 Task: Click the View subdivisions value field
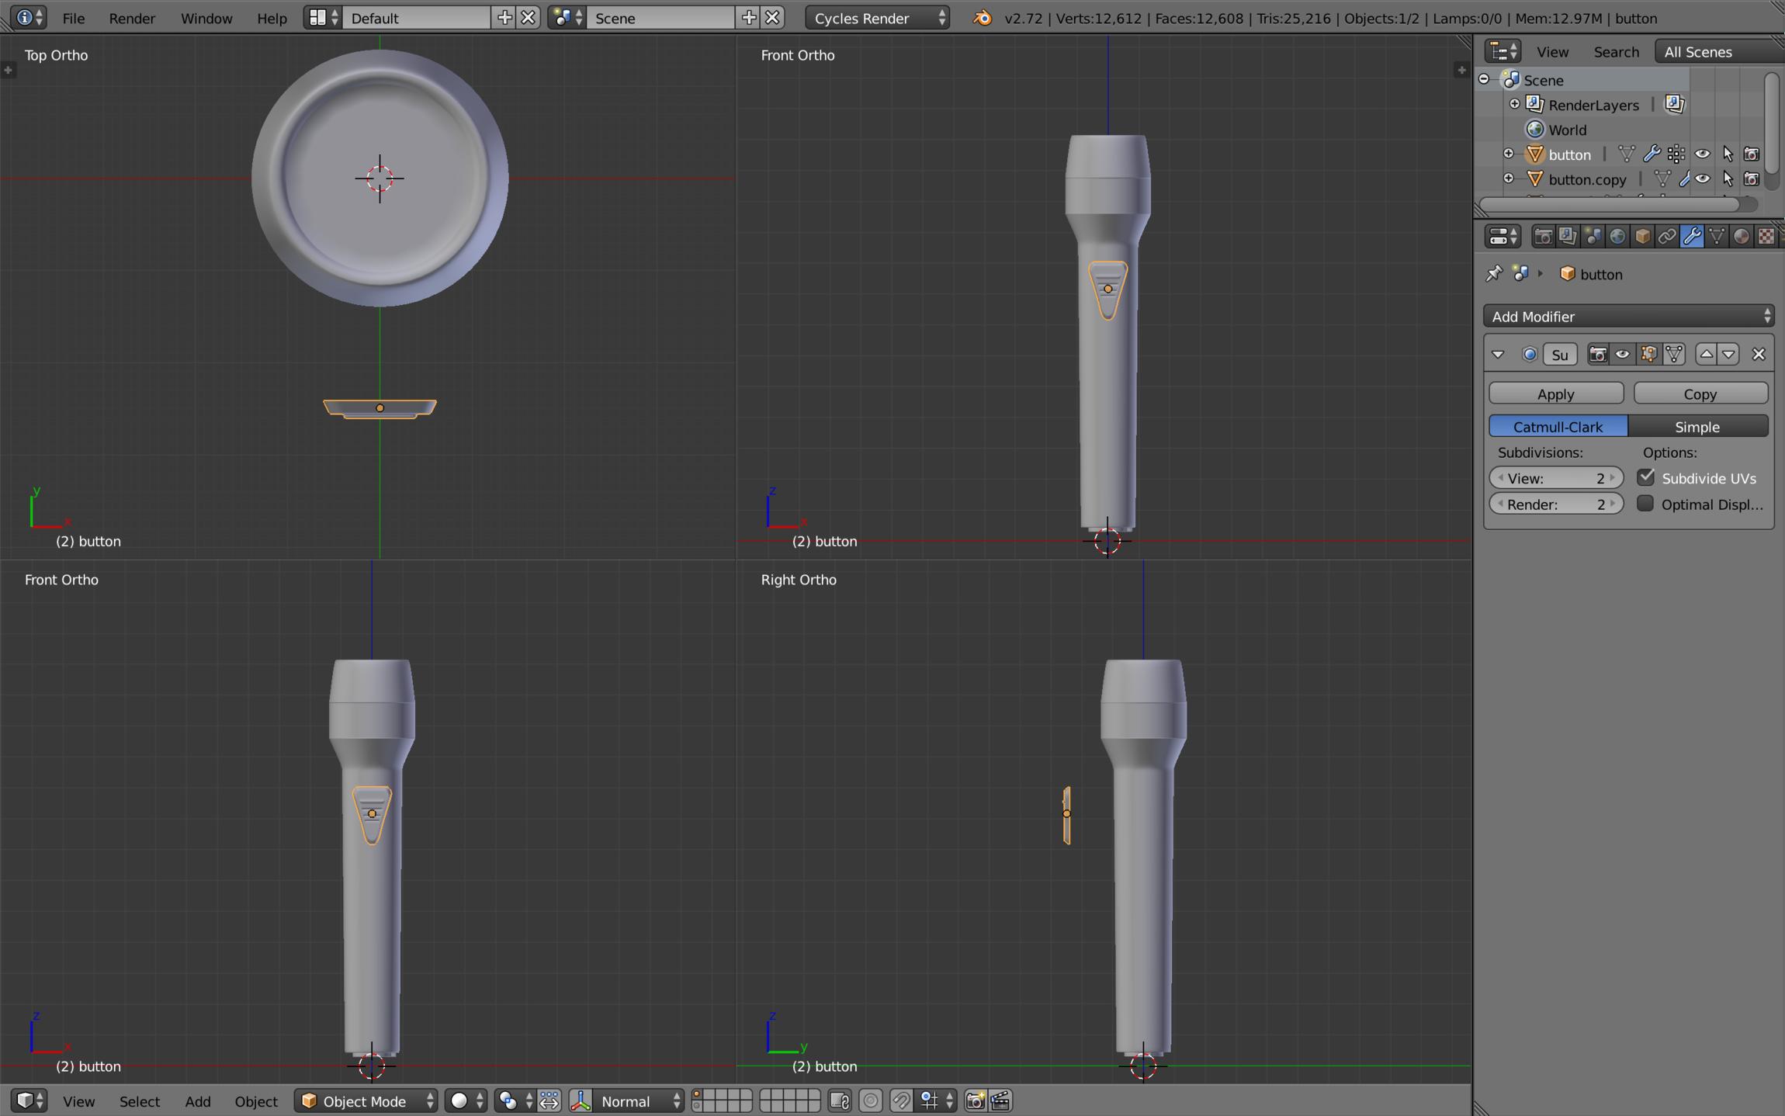click(1556, 478)
